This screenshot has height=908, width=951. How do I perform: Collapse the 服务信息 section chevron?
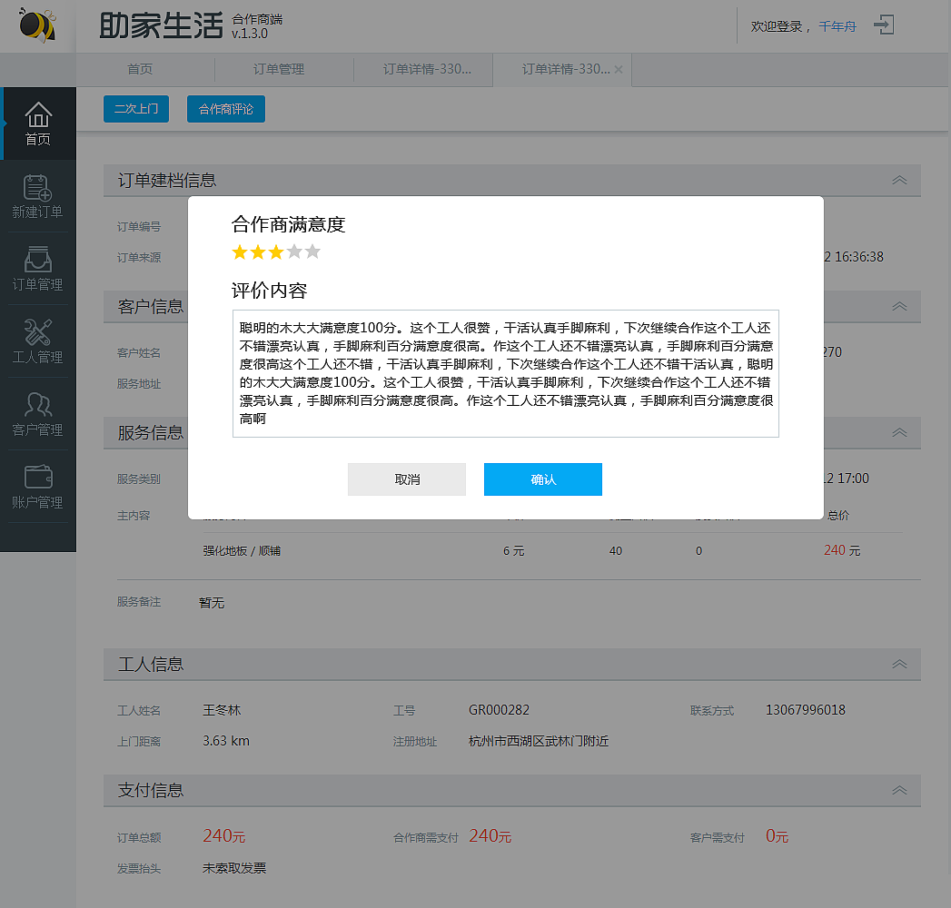pyautogui.click(x=899, y=433)
